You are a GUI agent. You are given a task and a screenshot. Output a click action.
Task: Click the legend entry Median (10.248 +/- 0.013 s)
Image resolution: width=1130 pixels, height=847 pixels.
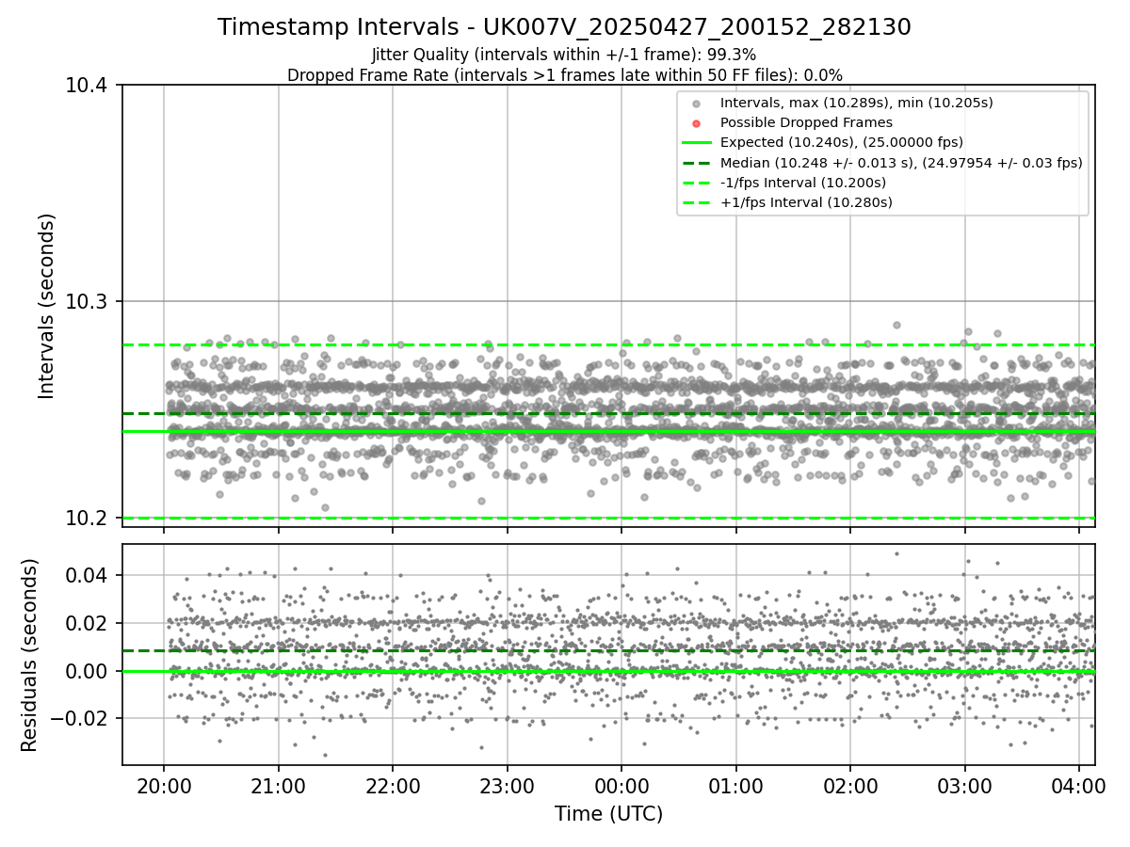(901, 163)
